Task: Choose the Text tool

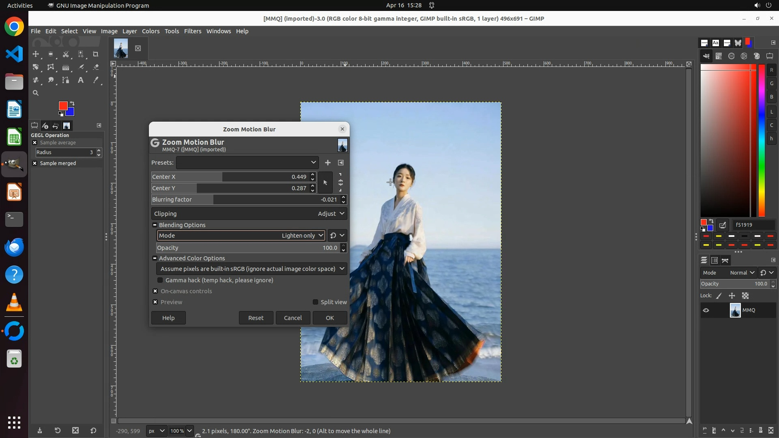Action: (x=81, y=80)
